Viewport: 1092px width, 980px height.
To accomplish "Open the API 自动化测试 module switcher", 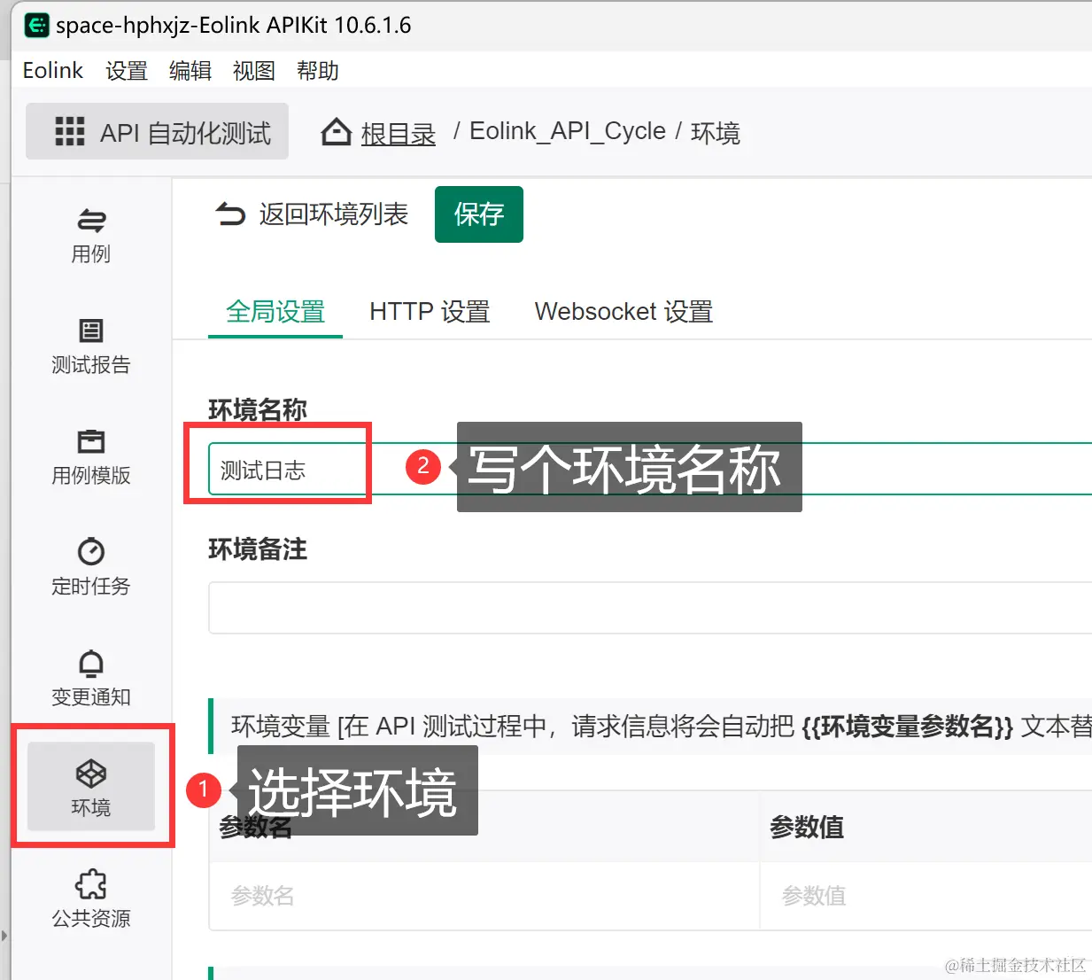I will click(158, 131).
